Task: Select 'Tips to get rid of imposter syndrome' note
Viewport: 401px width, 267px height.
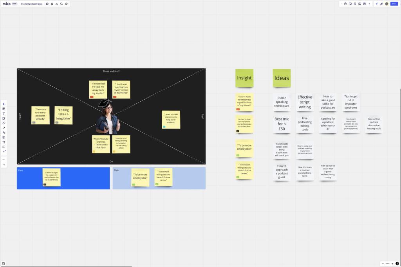Action: click(x=351, y=102)
